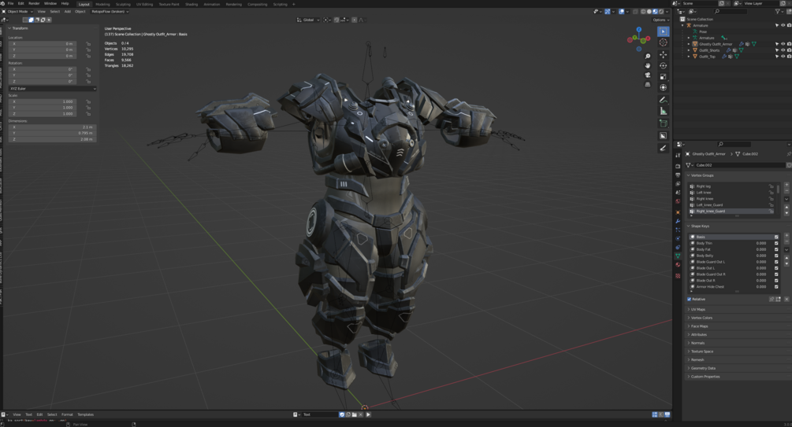The height and width of the screenshot is (427, 792).
Task: Open the Texture properties checker tab
Action: click(678, 276)
